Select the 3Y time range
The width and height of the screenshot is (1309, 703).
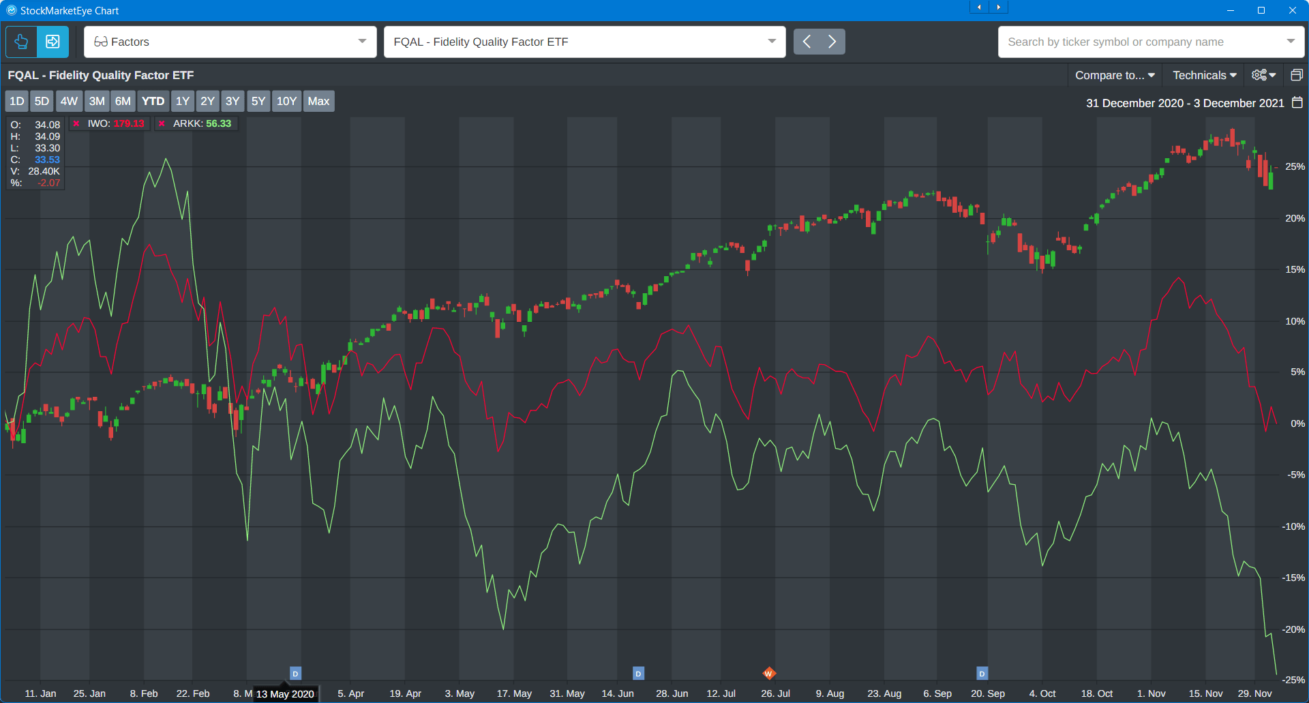coord(232,101)
